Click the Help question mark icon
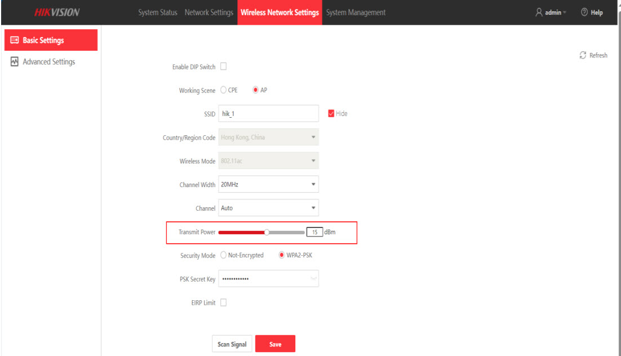621x356 pixels. tap(584, 12)
